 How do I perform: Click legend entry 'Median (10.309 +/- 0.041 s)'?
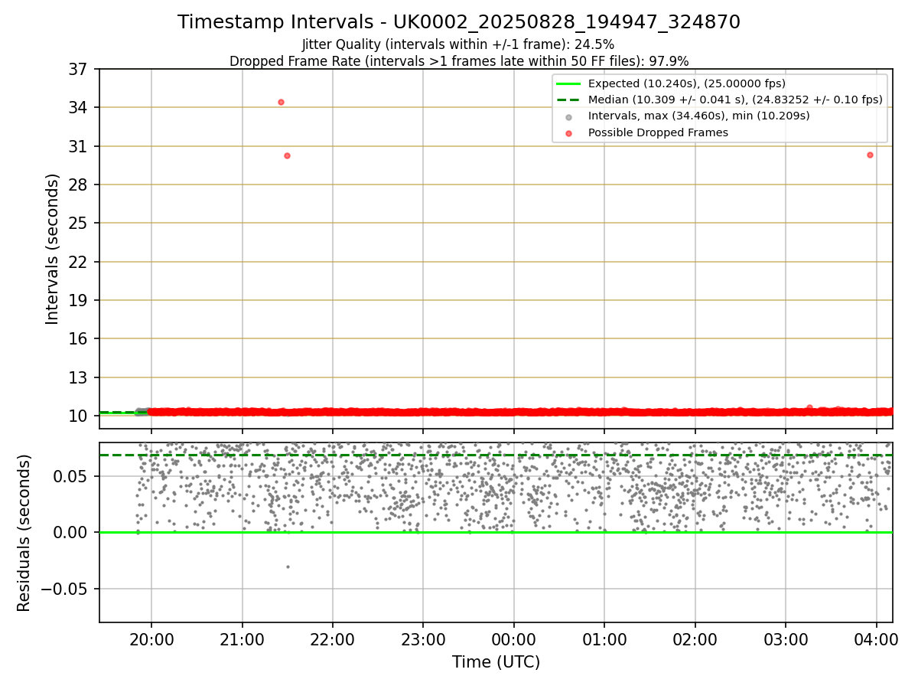tap(735, 100)
